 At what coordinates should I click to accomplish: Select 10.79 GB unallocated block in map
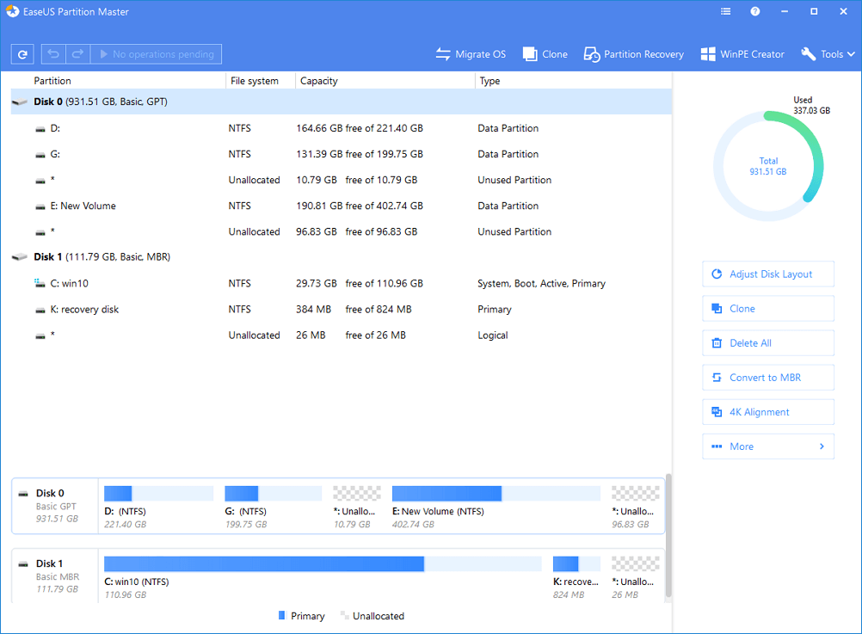click(x=357, y=507)
